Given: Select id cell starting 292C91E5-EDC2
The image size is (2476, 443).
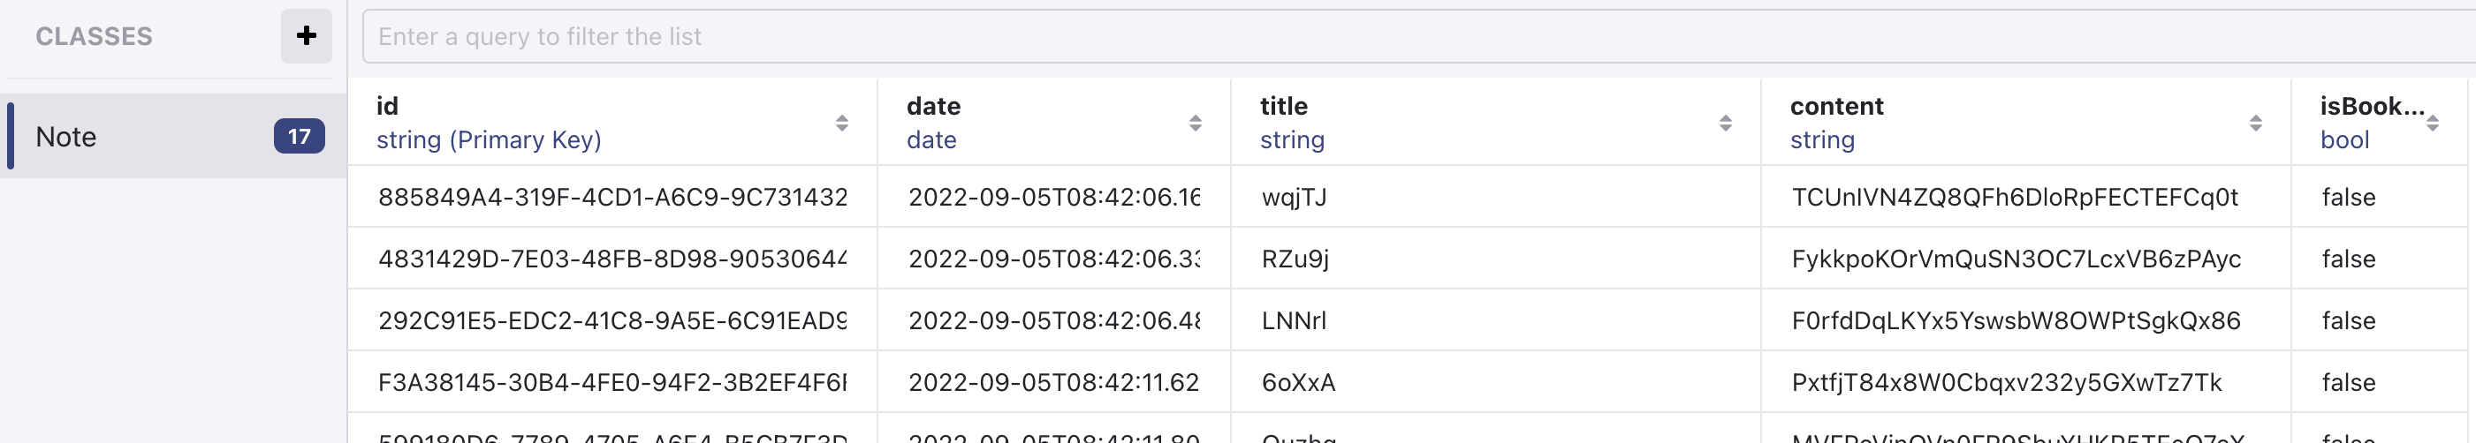Looking at the screenshot, I should pos(612,320).
